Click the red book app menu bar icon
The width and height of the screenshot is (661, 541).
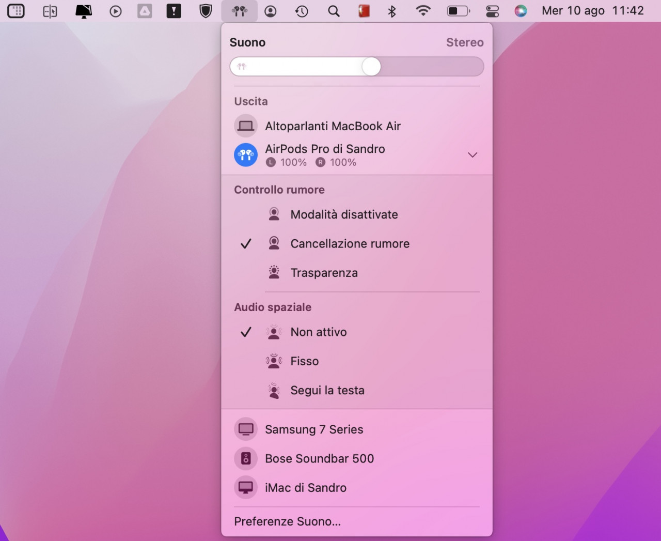[x=364, y=11]
